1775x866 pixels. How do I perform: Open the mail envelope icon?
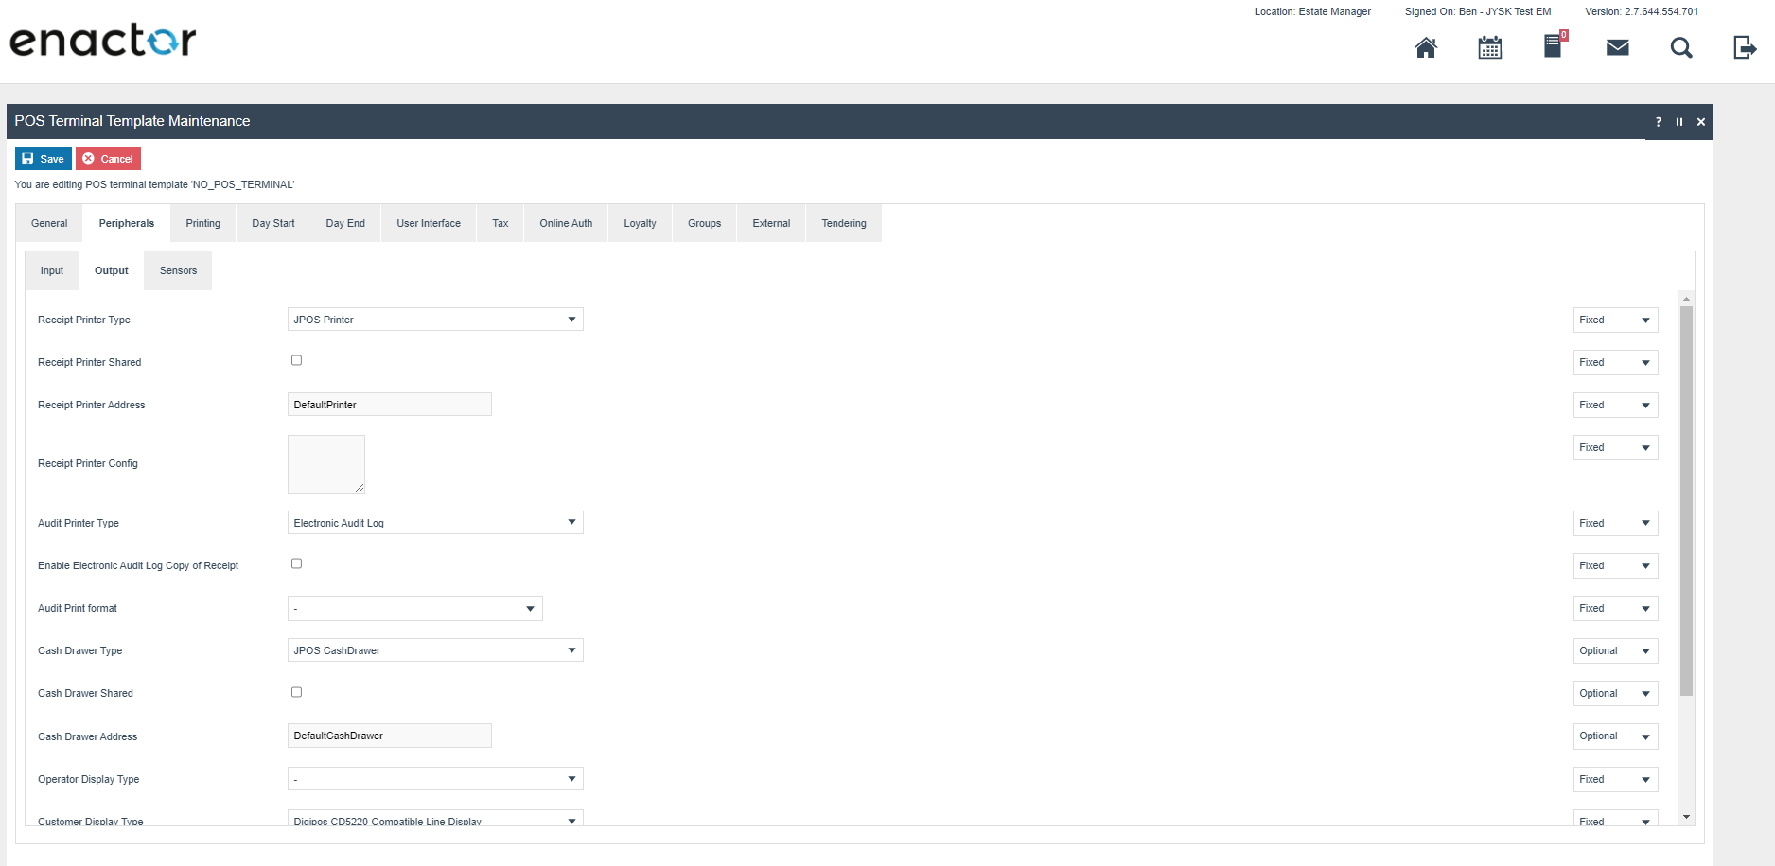point(1618,47)
